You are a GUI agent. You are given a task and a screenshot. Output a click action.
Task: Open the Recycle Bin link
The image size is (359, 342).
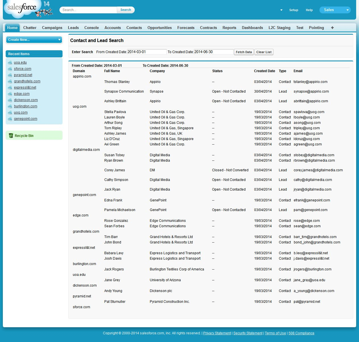(x=24, y=136)
